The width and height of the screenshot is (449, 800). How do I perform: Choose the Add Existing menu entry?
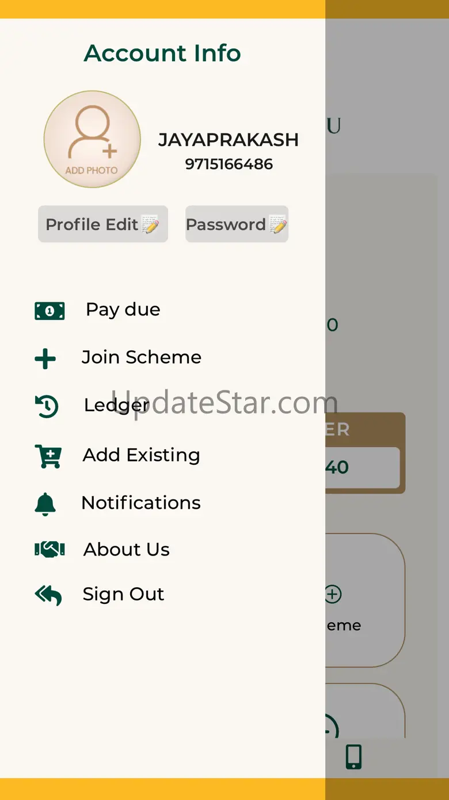[142, 455]
